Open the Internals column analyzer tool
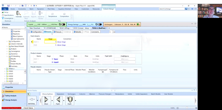 [18, 14]
